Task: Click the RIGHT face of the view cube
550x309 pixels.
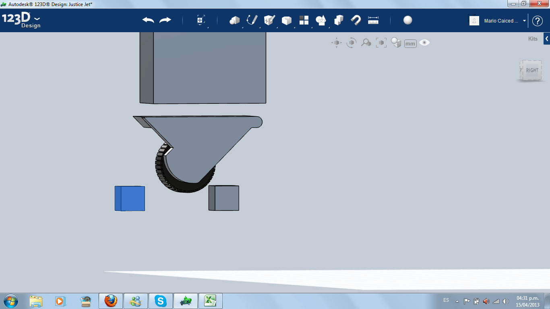Action: coord(532,70)
